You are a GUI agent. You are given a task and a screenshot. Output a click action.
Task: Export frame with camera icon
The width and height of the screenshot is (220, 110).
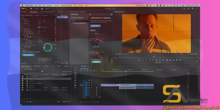174,60
